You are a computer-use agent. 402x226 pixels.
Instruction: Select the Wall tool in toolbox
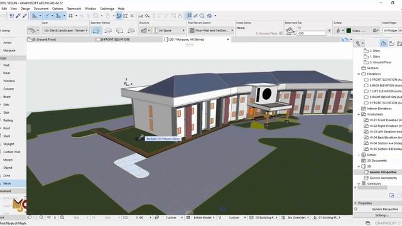(6, 65)
